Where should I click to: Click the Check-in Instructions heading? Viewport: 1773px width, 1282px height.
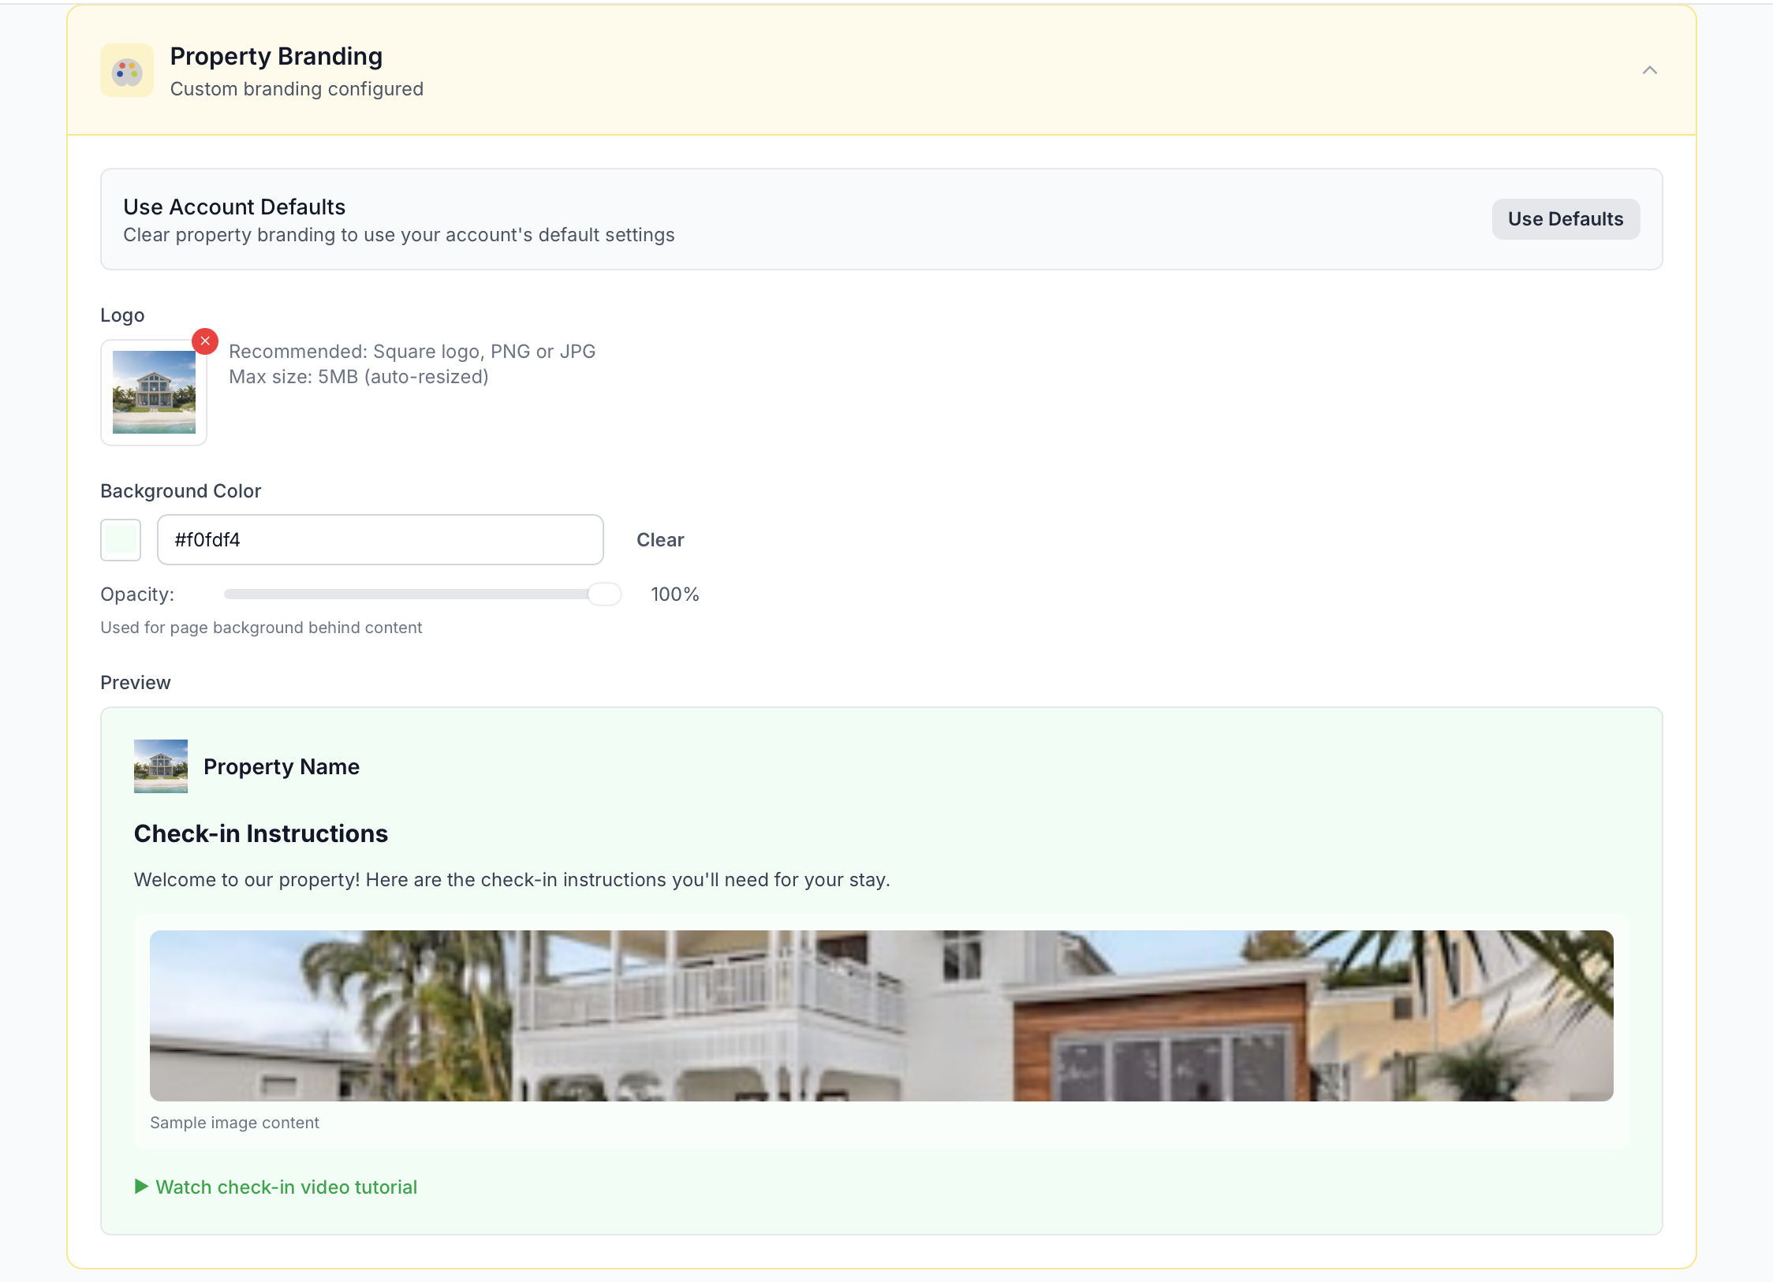pos(261,833)
